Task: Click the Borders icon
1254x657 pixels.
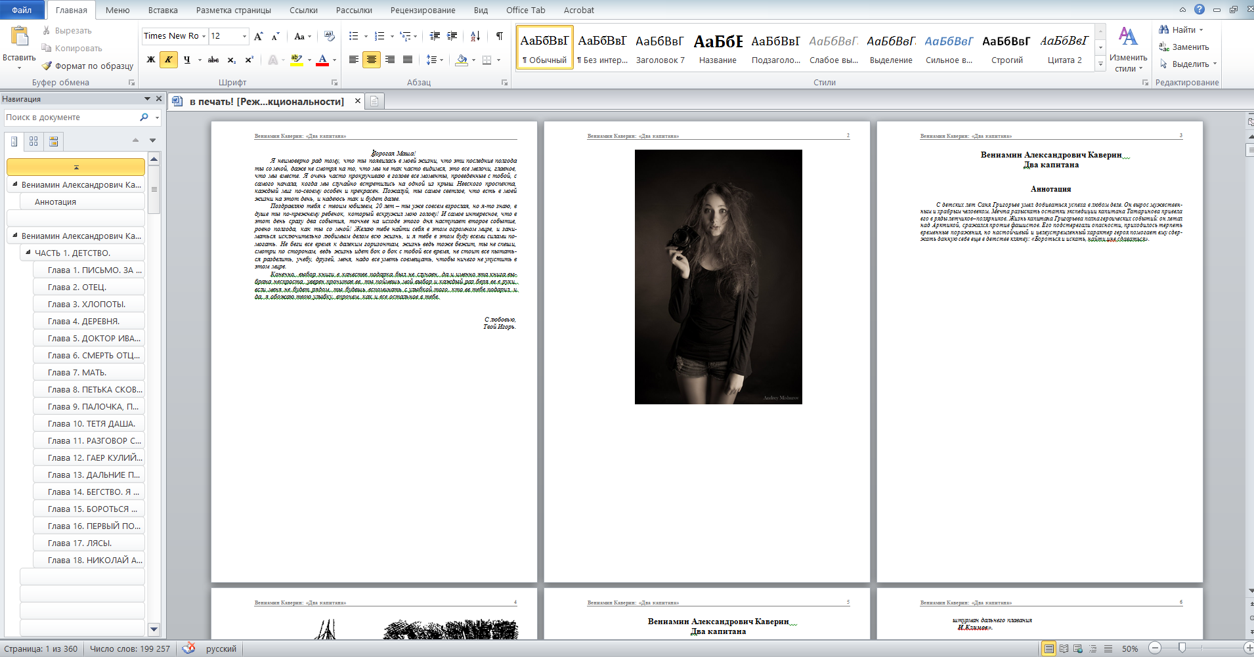Action: (486, 60)
